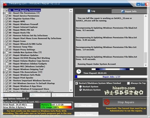Select 09 - Repair Hosts File row
Screen dimensions: 150x118
point(19,33)
